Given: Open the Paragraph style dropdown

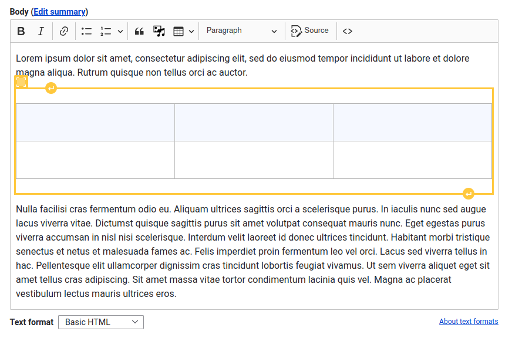Looking at the screenshot, I should coord(241,31).
